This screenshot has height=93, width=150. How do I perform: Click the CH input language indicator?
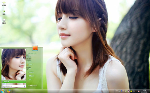tap(117, 91)
